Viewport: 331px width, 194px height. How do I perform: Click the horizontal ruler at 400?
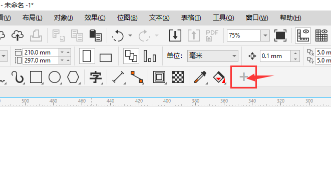pyautogui.click(x=167, y=101)
